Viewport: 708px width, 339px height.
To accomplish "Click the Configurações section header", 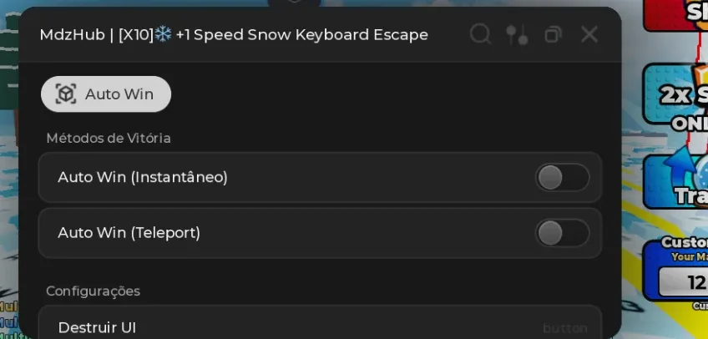I will coord(93,291).
